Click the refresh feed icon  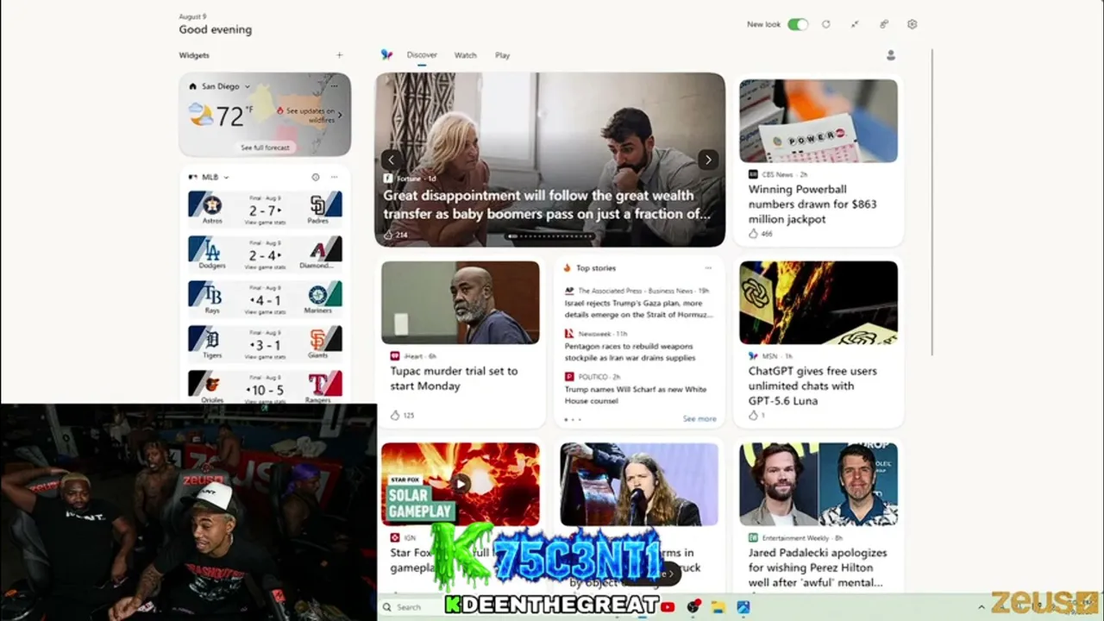coord(826,24)
